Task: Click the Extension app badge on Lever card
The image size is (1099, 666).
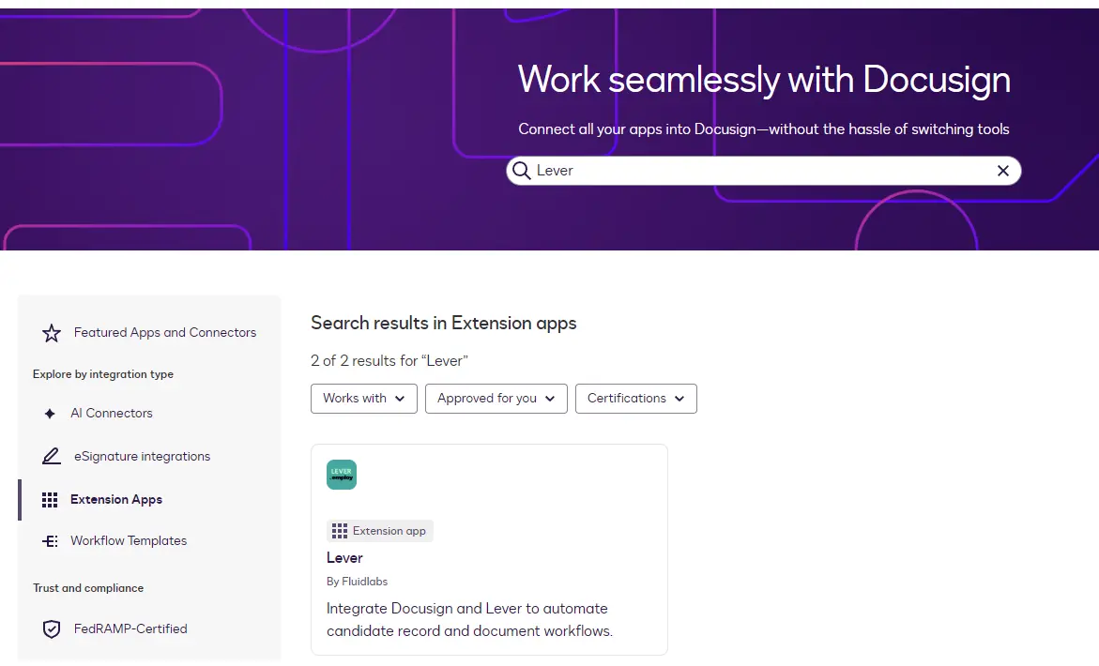Action: pos(380,531)
